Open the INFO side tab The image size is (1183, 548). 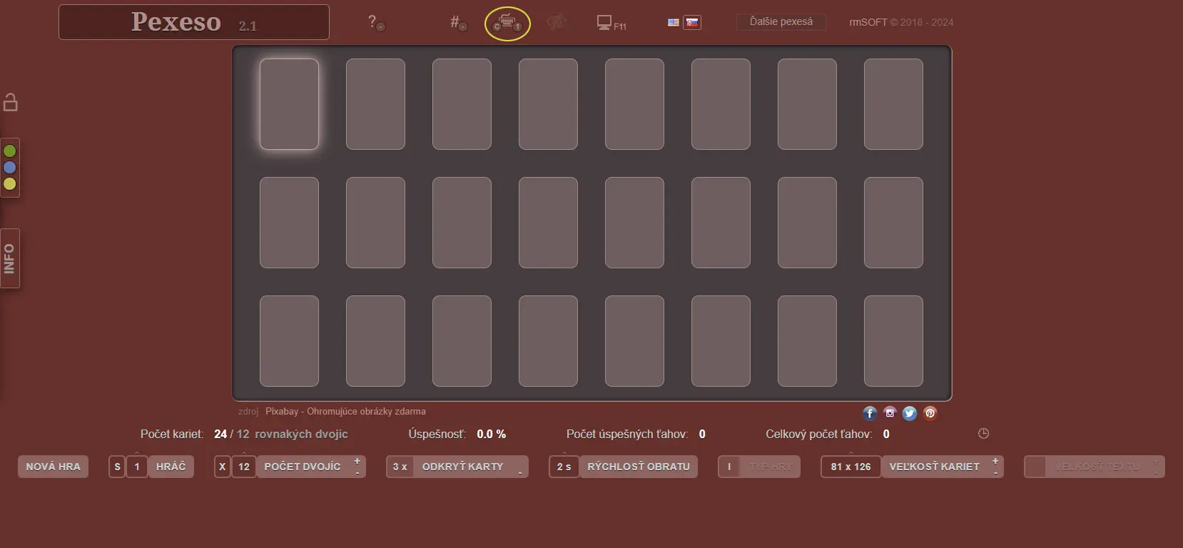(x=10, y=258)
